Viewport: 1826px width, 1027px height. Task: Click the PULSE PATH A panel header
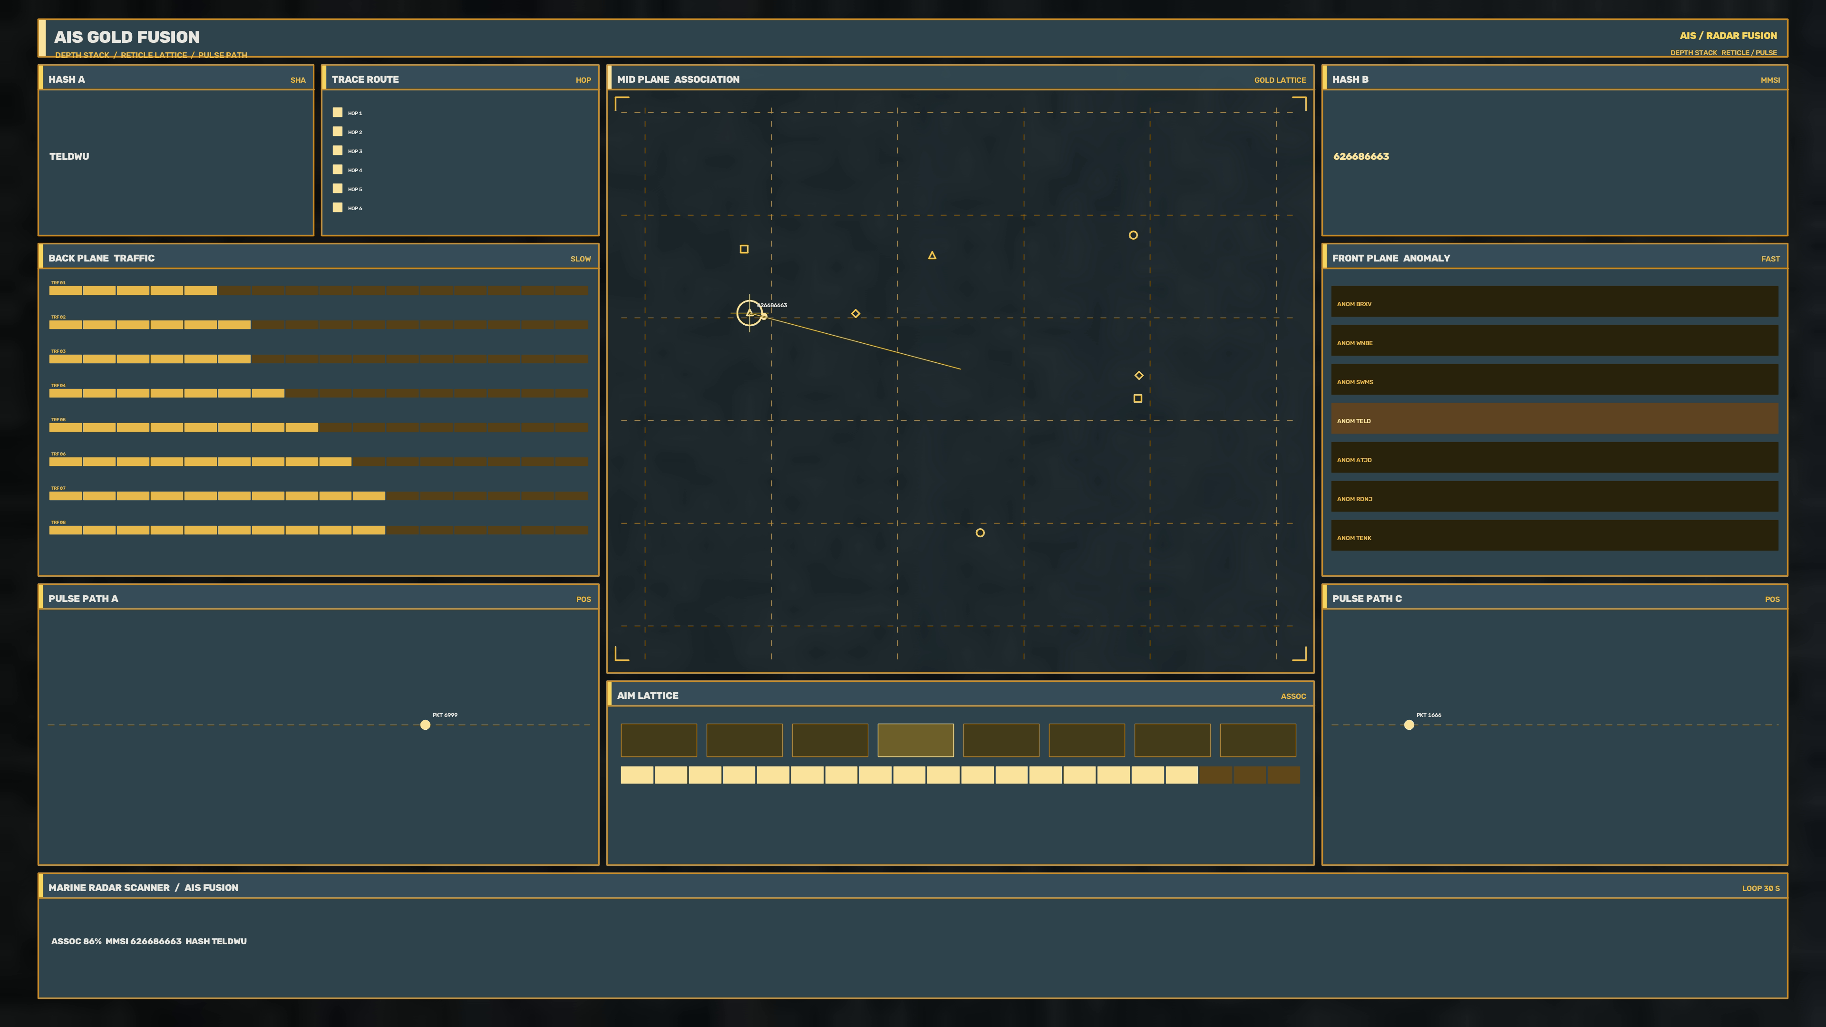tap(318, 597)
